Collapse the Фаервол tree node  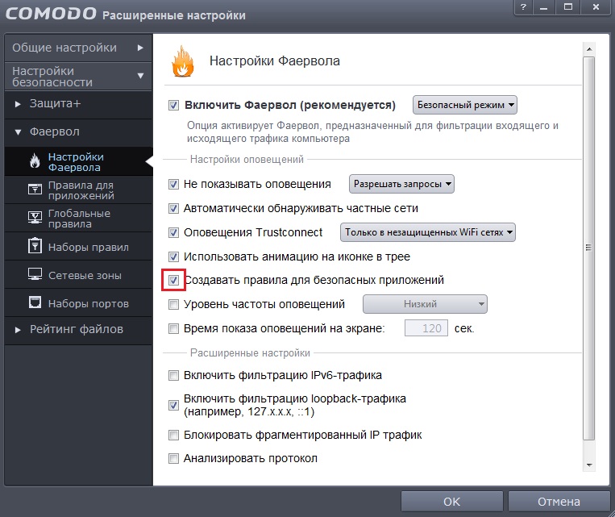18,132
